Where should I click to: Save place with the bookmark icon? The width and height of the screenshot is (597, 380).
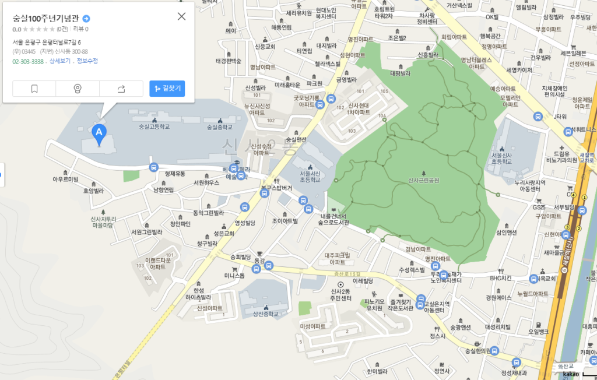coord(34,89)
